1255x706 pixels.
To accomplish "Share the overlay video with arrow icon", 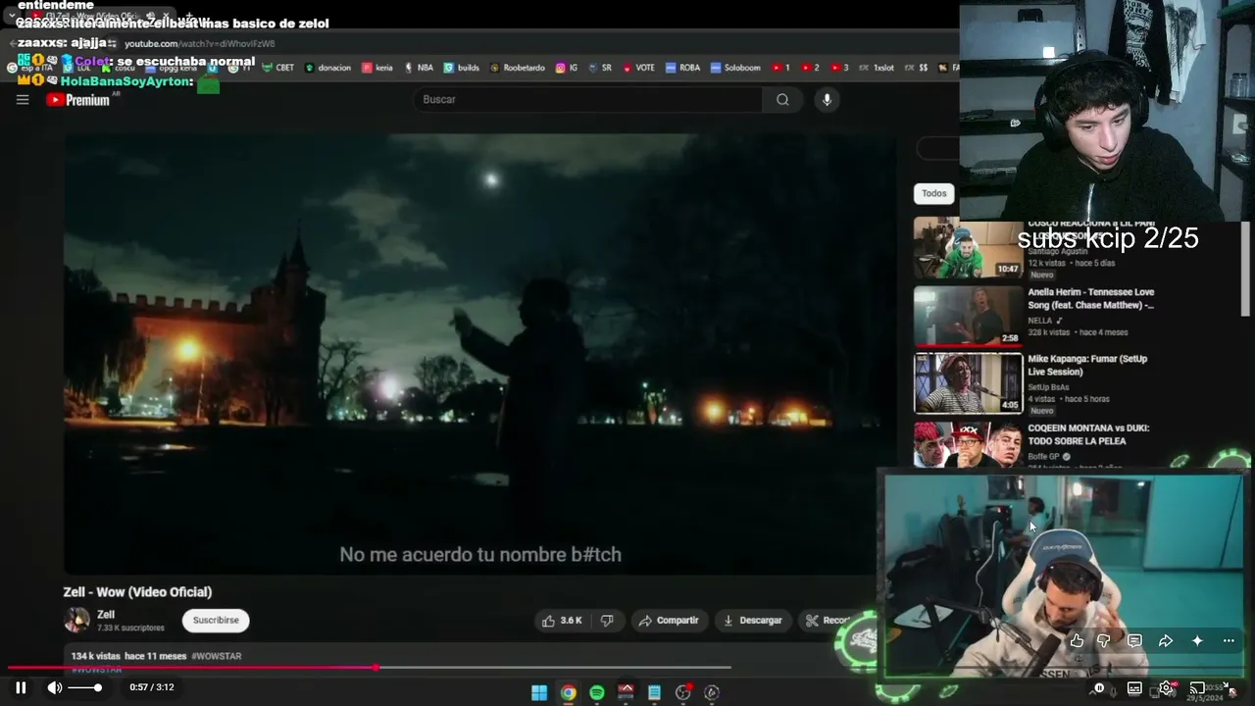I will click(x=1166, y=641).
